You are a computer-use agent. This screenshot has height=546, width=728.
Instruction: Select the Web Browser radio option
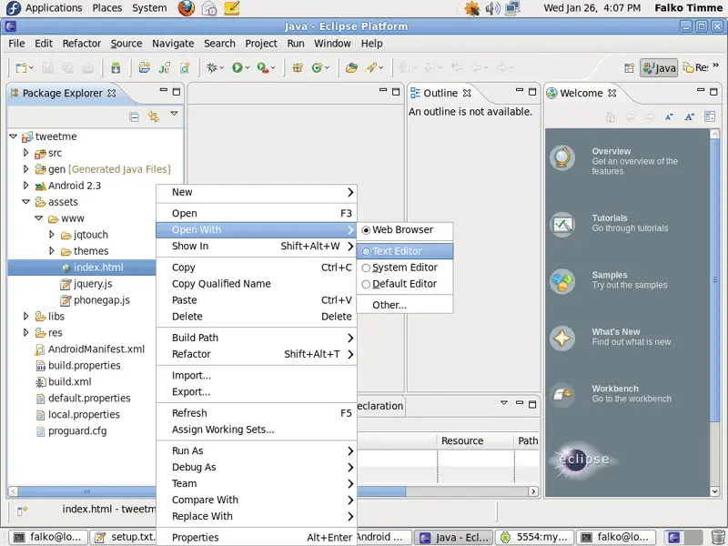[366, 230]
